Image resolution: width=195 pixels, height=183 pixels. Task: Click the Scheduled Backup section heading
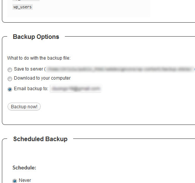pos(40,139)
